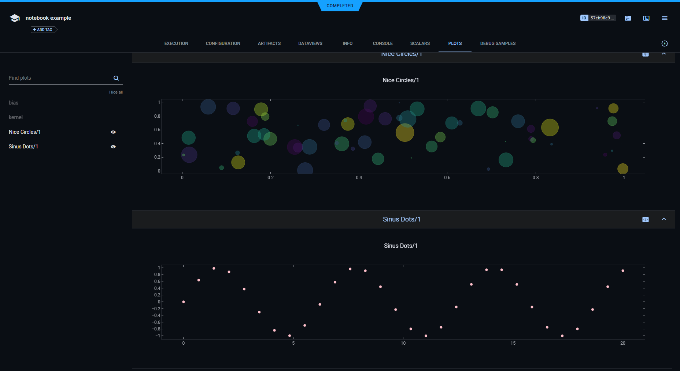Show the bias plot from the list
Image resolution: width=680 pixels, height=371 pixels.
coord(14,103)
